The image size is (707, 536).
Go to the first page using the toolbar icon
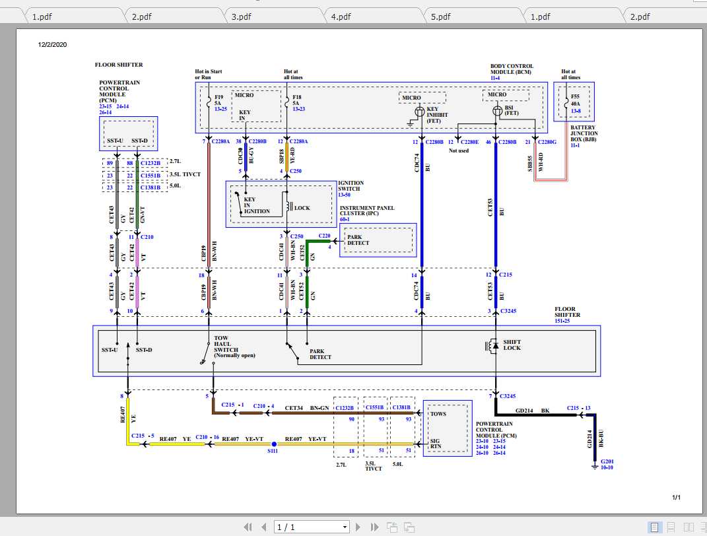248,526
